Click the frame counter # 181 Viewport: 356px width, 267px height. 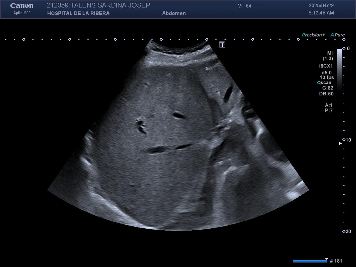click(x=336, y=261)
